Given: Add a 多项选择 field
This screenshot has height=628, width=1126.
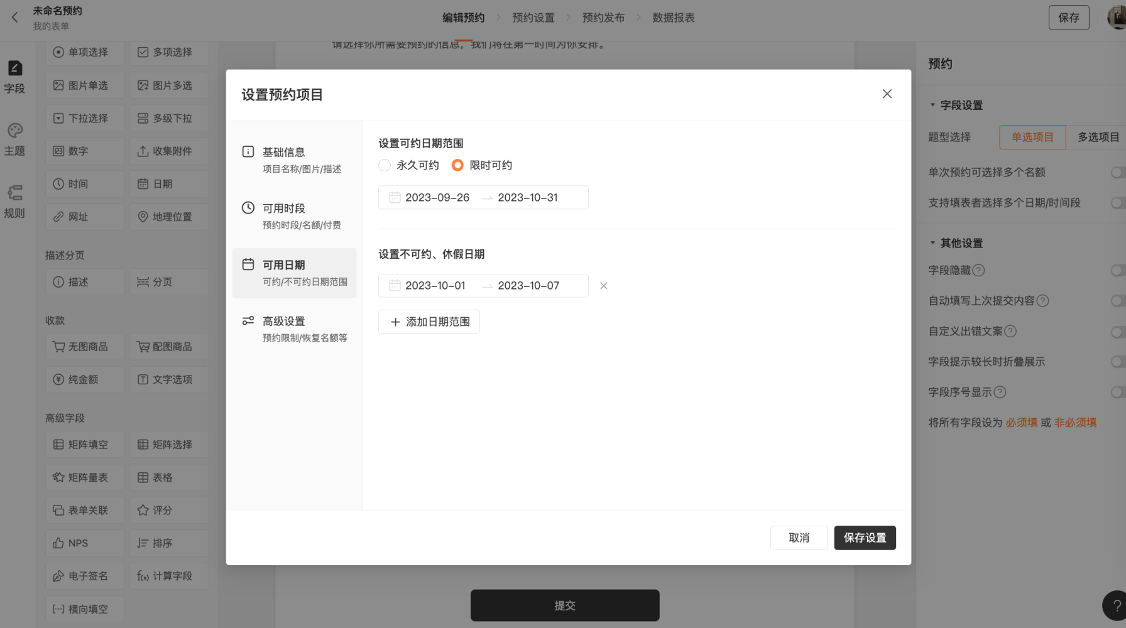Looking at the screenshot, I should pyautogui.click(x=169, y=52).
